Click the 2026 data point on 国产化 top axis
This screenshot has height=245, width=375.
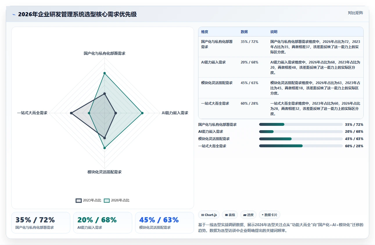pyautogui.click(x=105, y=73)
